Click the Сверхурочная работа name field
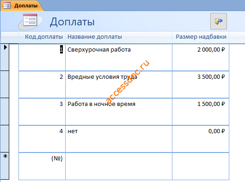245x182 pixels. coord(119,57)
